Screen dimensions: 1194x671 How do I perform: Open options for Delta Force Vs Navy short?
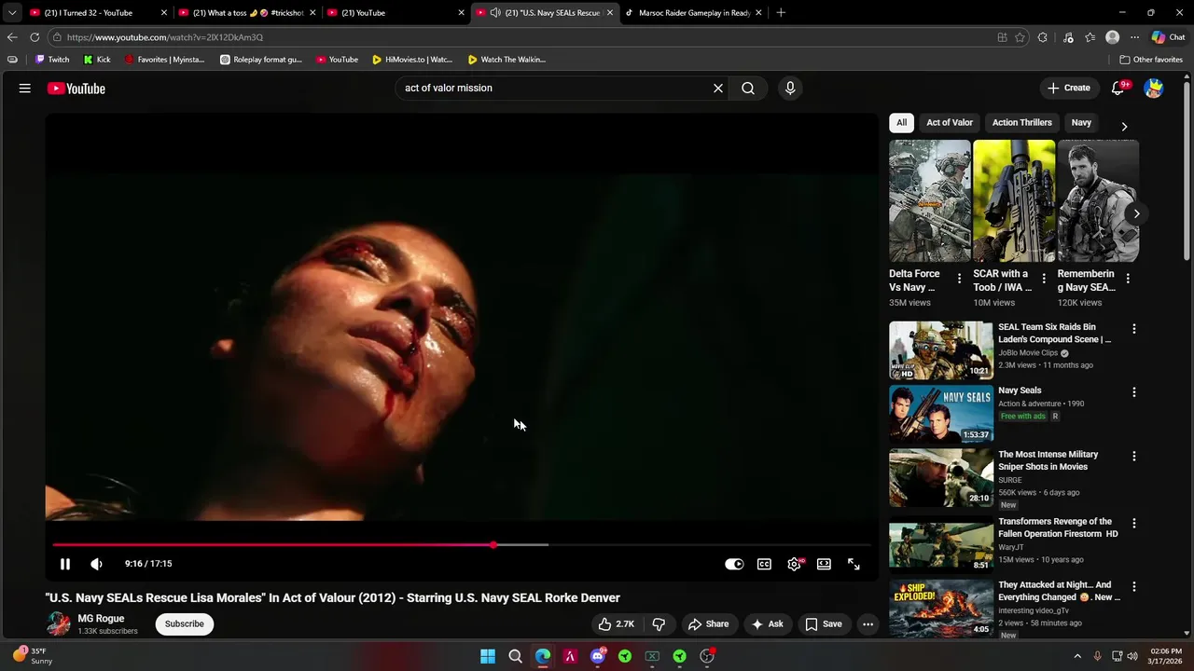[959, 279]
